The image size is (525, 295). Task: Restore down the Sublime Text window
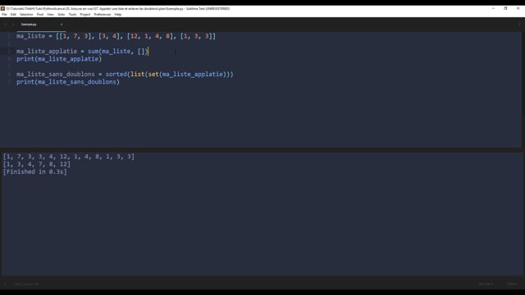[x=505, y=8]
